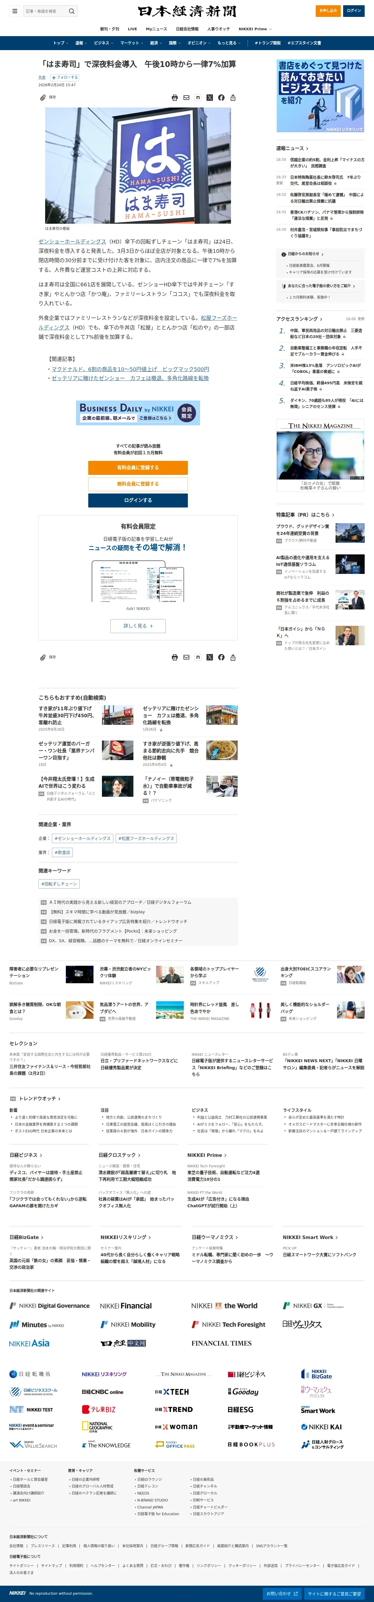Open the はま寿司 signboard article image
The height and width of the screenshot is (1602, 374).
[x=138, y=165]
